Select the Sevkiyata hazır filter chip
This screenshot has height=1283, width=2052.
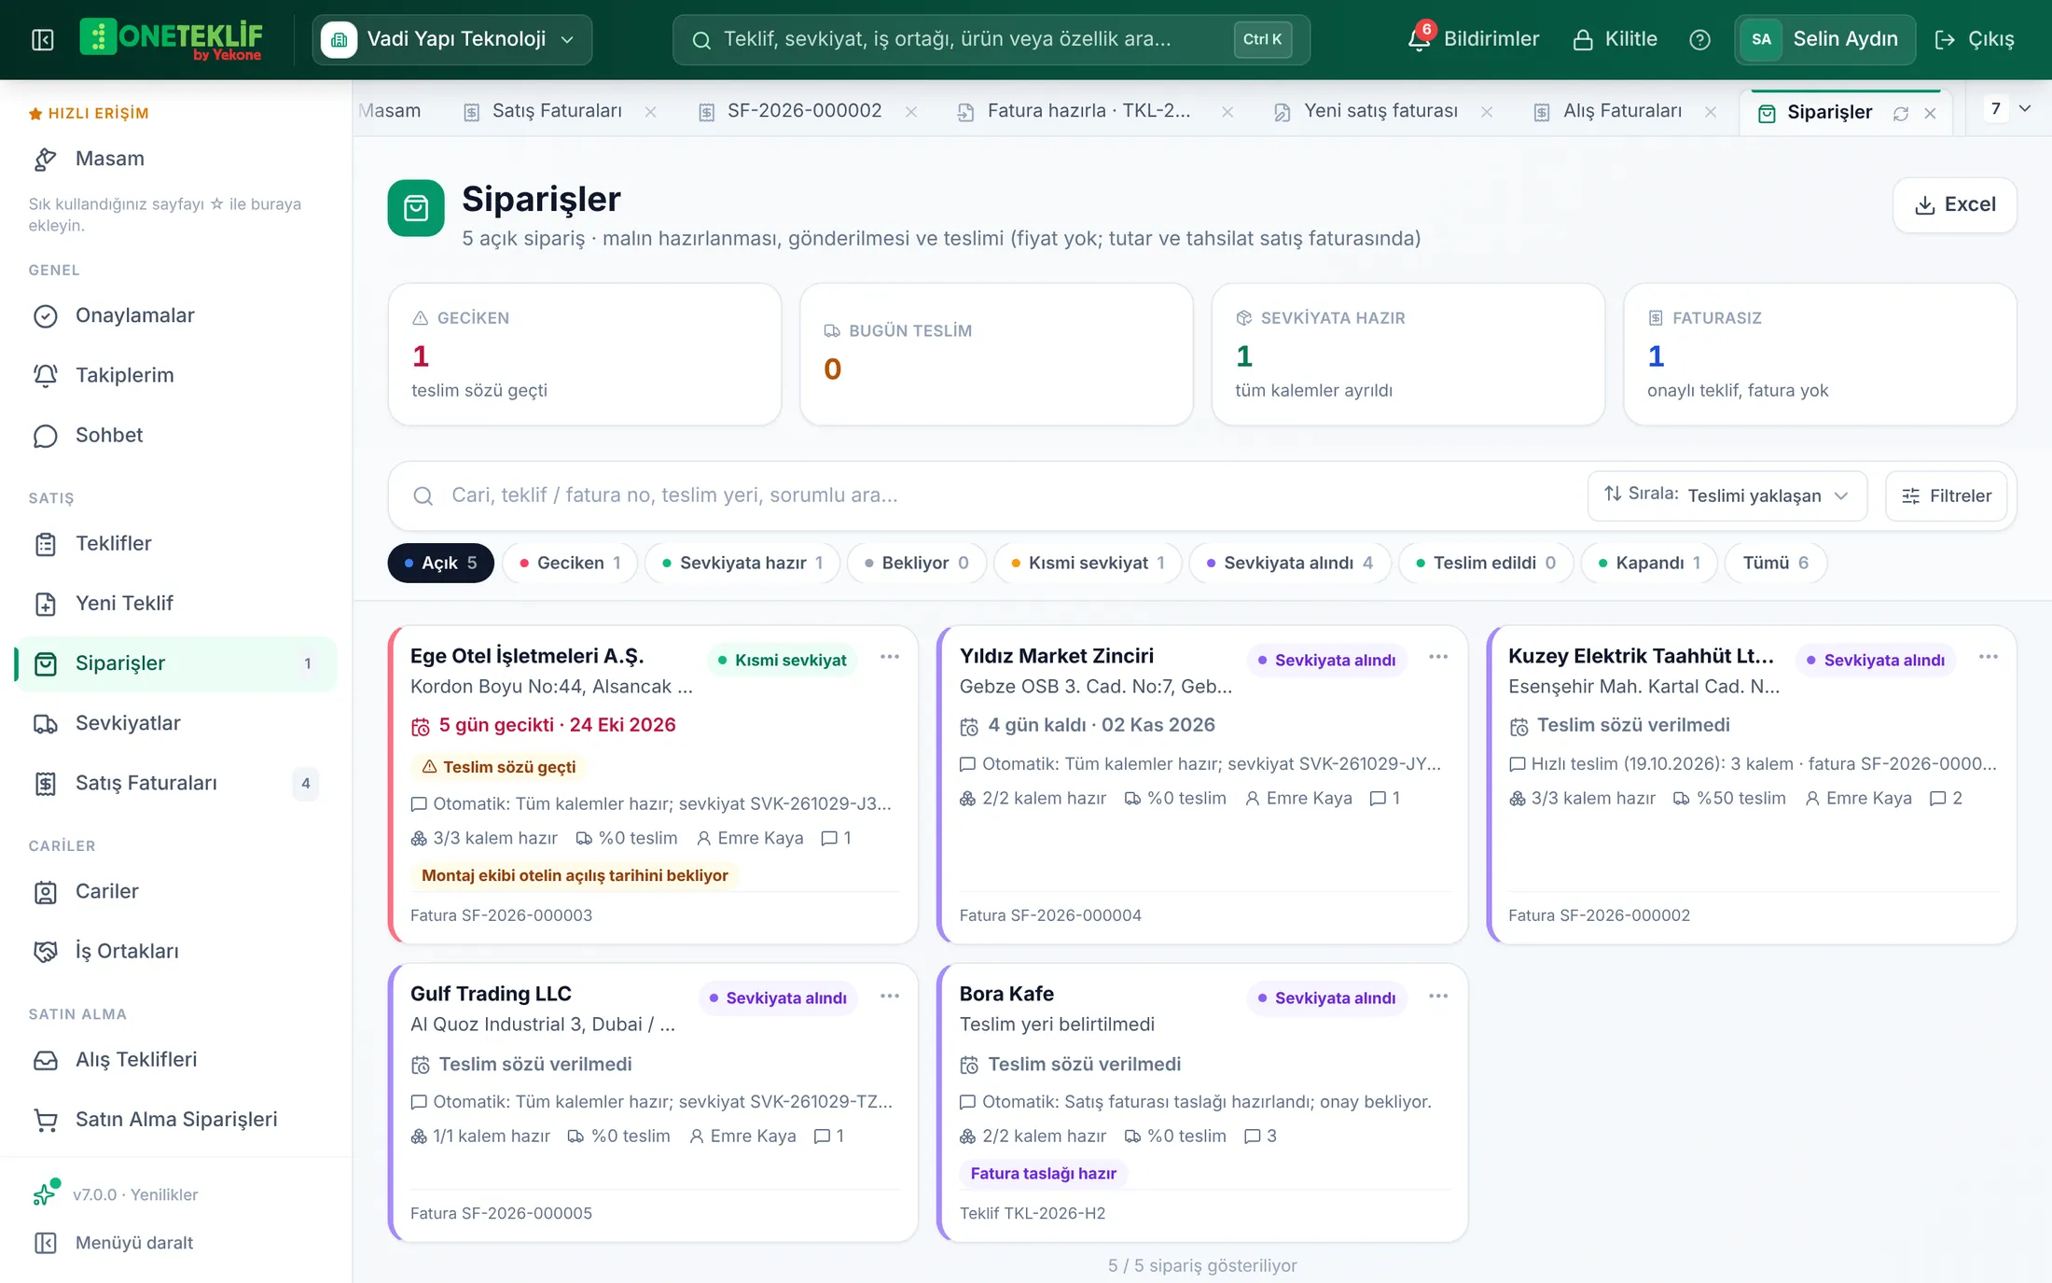coord(742,563)
